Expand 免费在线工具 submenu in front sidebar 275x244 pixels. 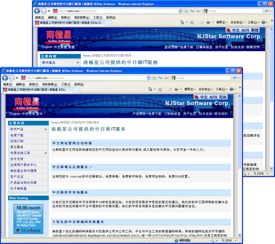(46, 153)
